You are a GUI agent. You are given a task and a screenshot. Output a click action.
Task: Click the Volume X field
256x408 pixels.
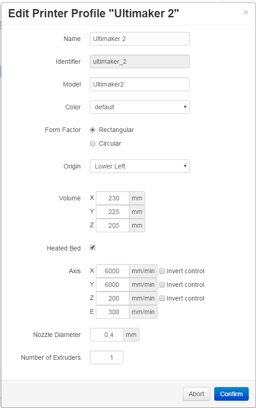(113, 198)
